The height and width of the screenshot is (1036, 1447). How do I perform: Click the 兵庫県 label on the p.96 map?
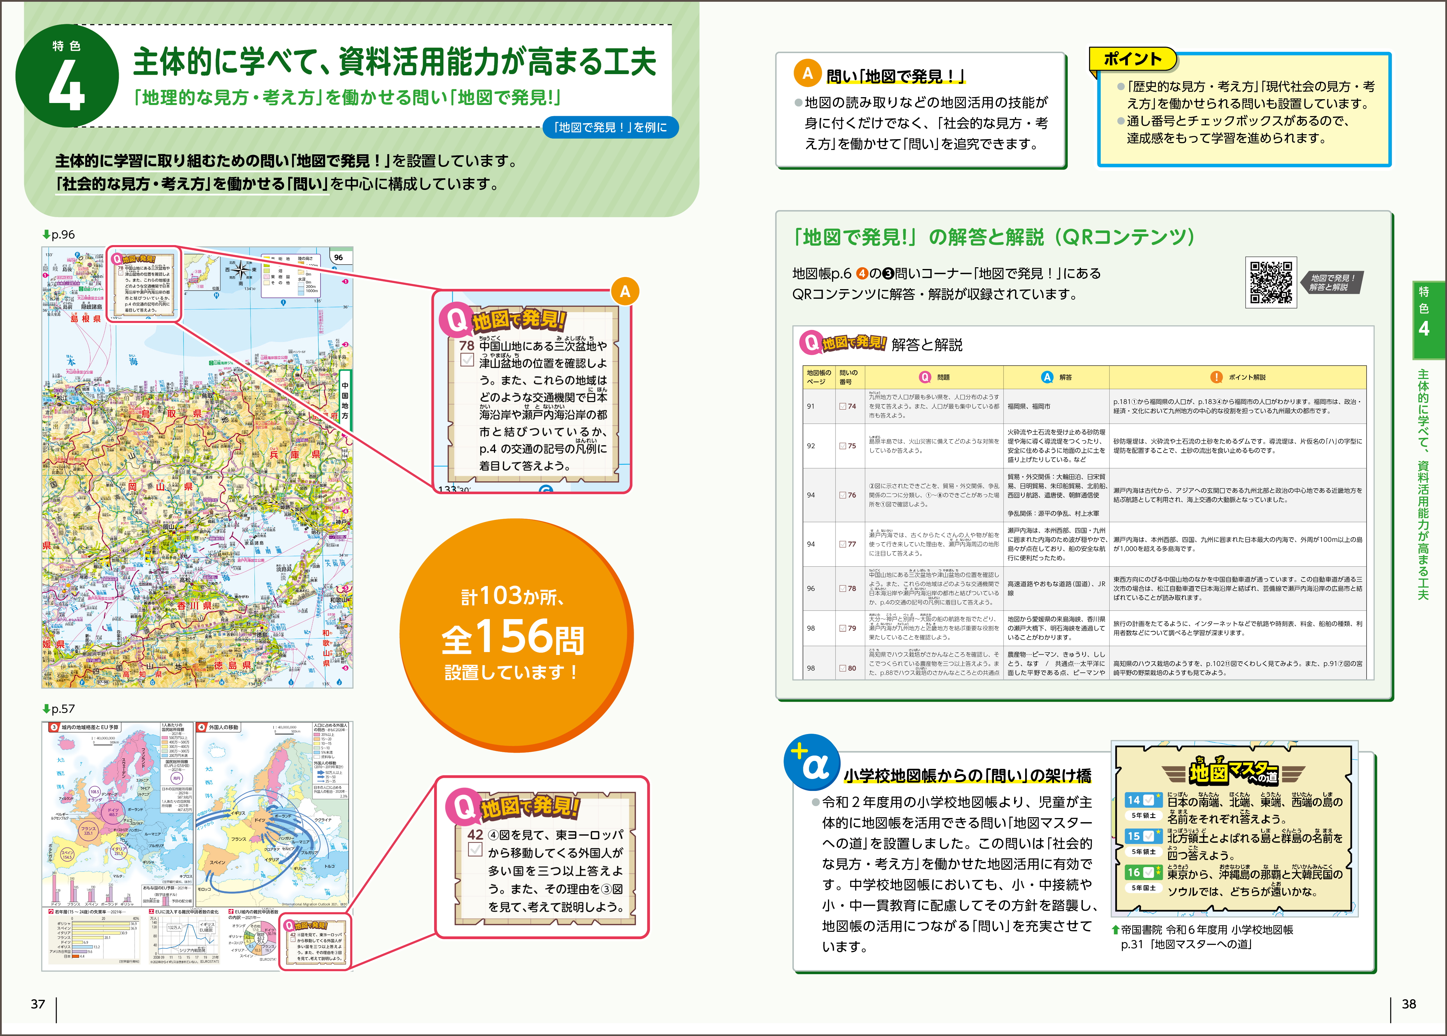(294, 454)
